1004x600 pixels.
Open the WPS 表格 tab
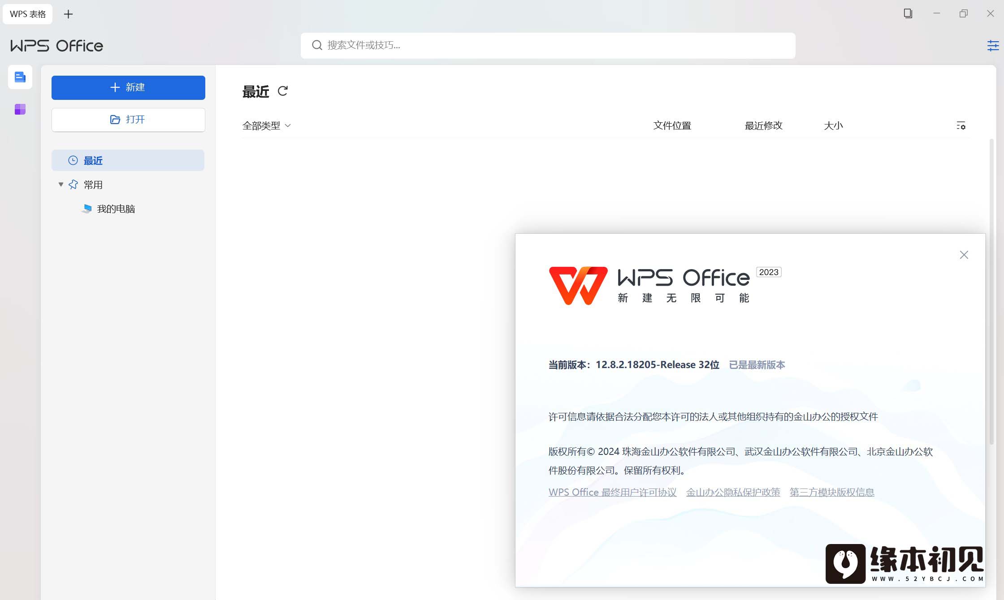coord(28,14)
